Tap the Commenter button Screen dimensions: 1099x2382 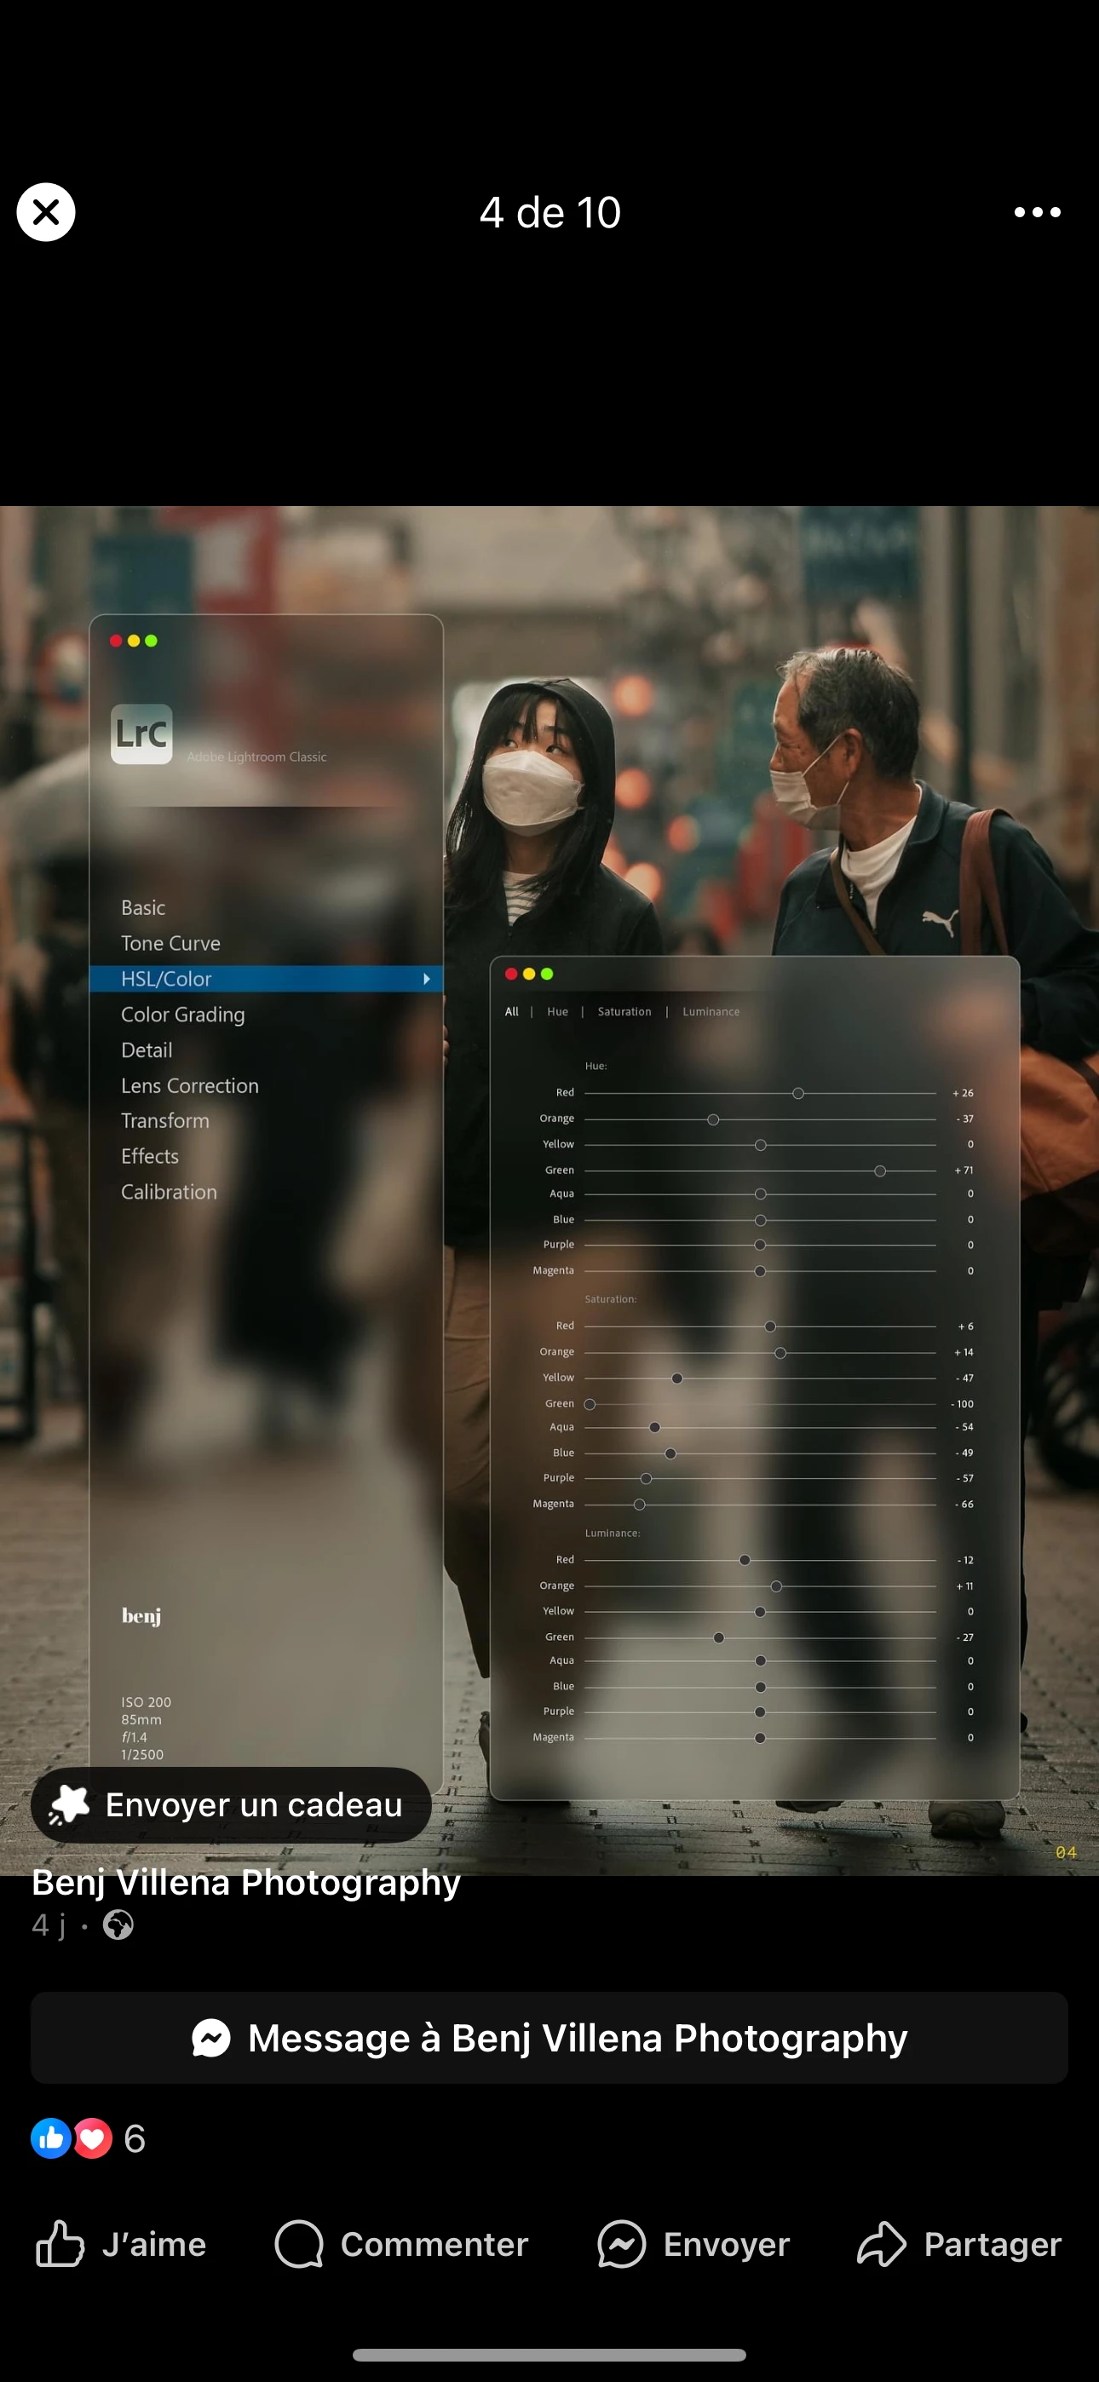coord(400,2244)
